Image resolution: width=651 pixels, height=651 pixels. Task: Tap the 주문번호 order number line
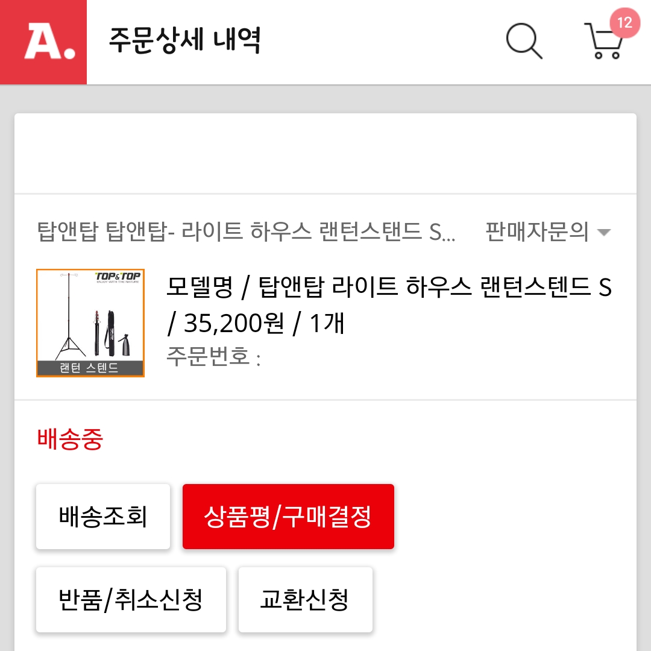tap(213, 357)
